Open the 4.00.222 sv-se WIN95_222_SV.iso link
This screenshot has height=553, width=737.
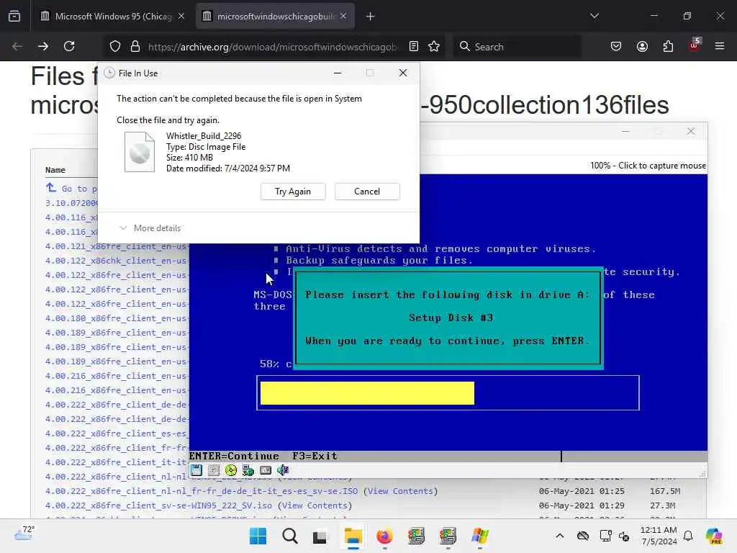158,505
